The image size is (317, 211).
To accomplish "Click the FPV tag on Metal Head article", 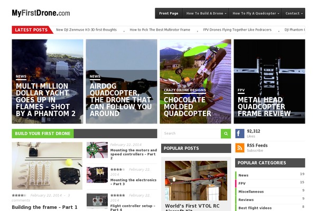I will pyautogui.click(x=241, y=90).
